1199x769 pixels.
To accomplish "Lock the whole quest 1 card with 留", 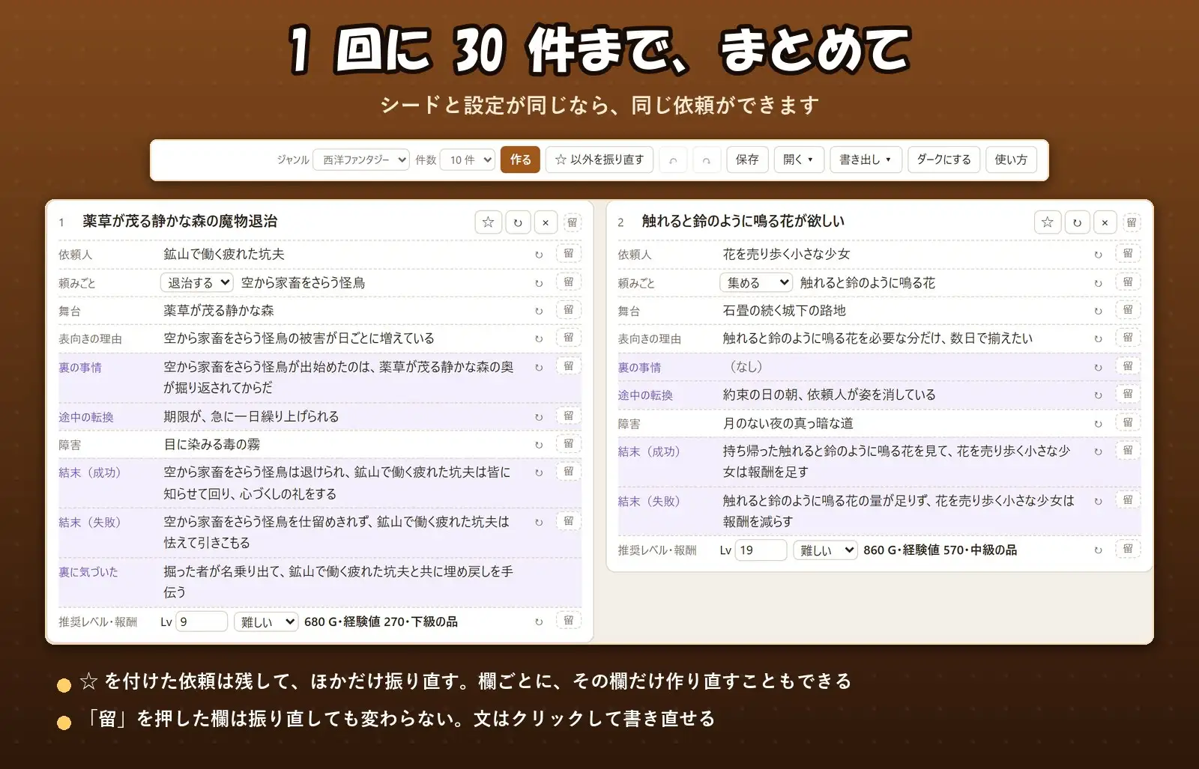I will point(572,222).
